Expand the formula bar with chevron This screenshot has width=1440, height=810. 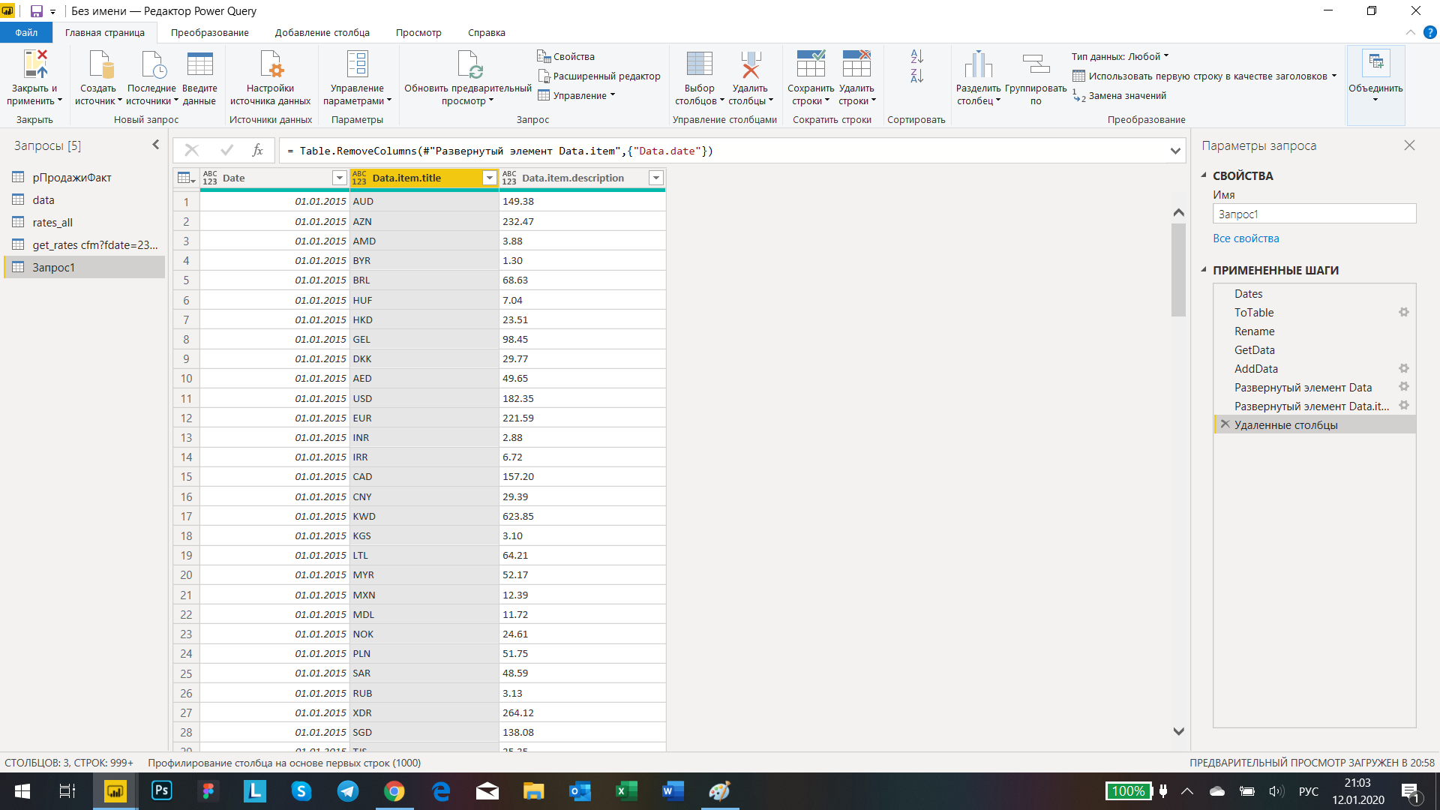coord(1174,151)
